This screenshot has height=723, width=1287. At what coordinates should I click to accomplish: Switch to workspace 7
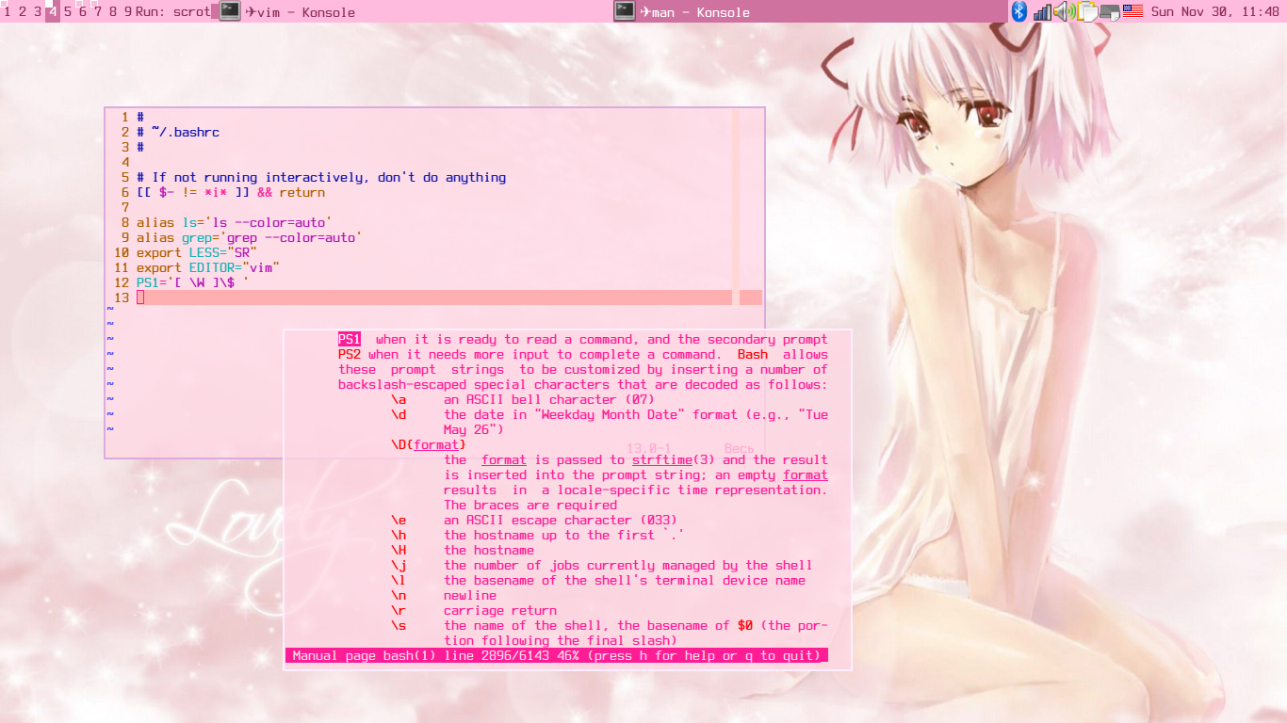click(x=97, y=12)
